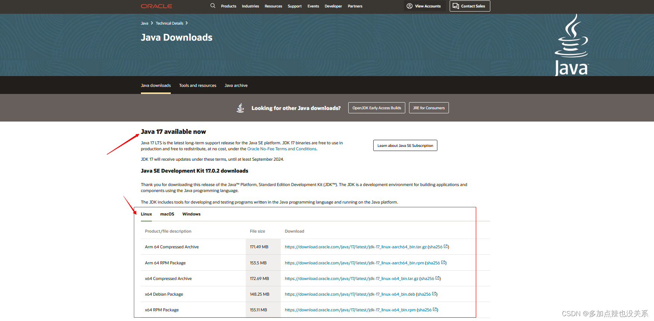Viewport: 654px width, 321px height.
Task: Download jdk-17_linux-aarch64_bin.tar.gz
Action: [x=356, y=247]
